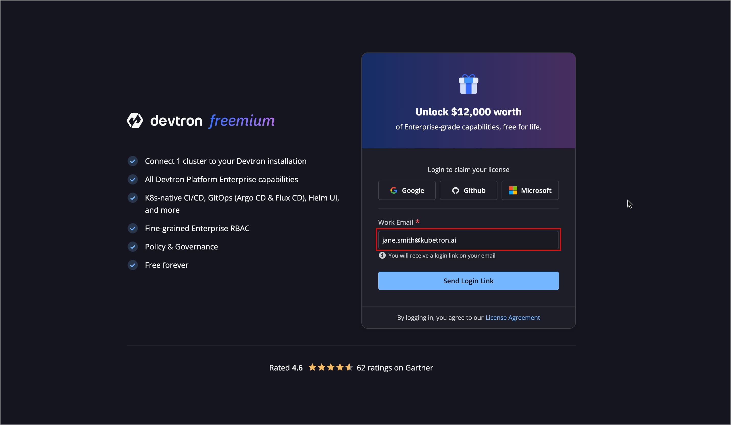This screenshot has width=731, height=425.
Task: Click the checkmark icon beside Free forever
Action: (133, 265)
